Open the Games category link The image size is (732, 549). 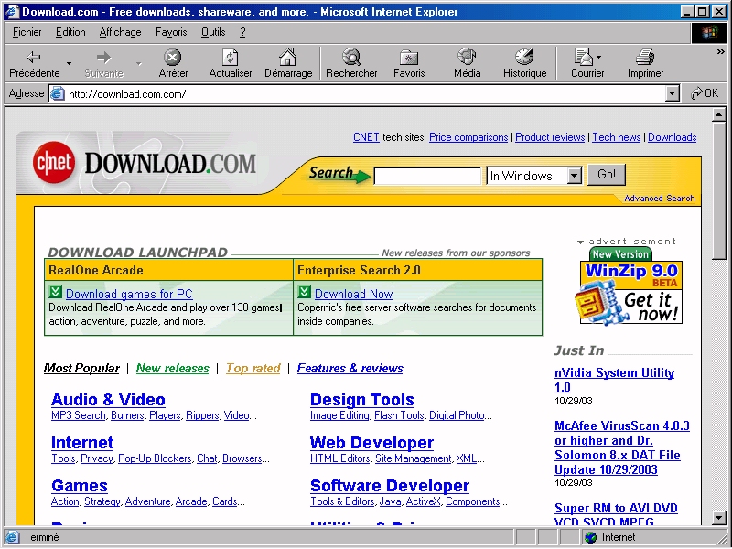coord(80,486)
